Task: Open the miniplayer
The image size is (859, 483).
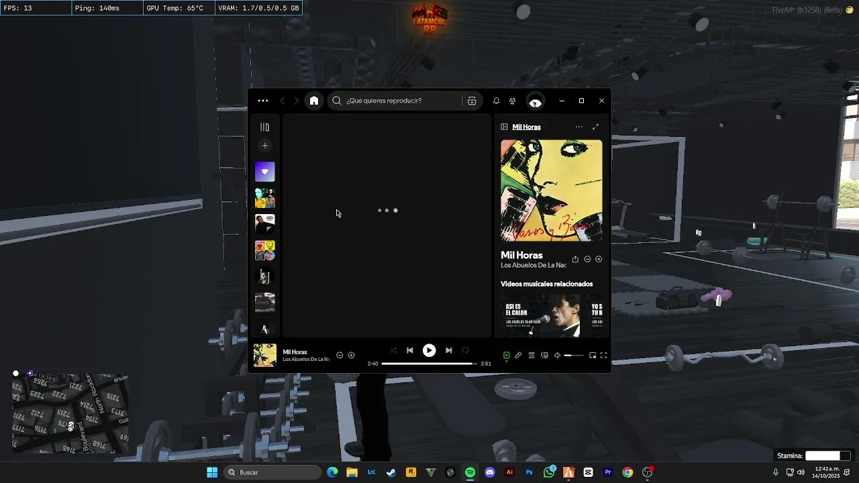Action: tap(593, 356)
